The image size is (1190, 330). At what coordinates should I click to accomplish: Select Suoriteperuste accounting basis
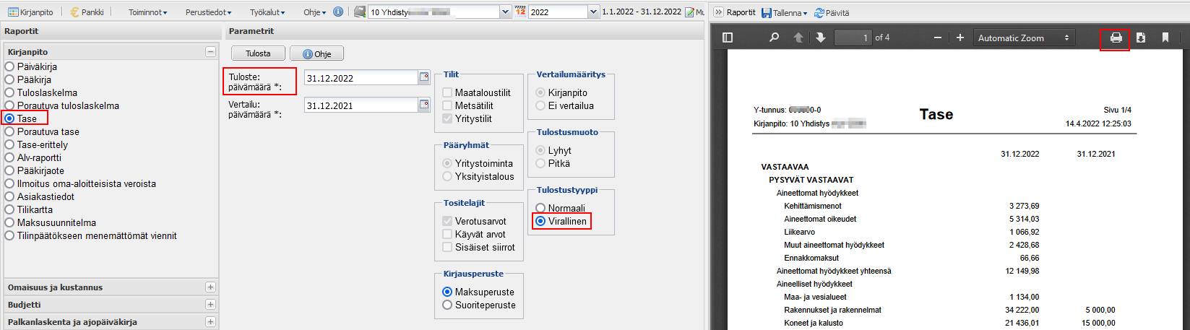[447, 305]
